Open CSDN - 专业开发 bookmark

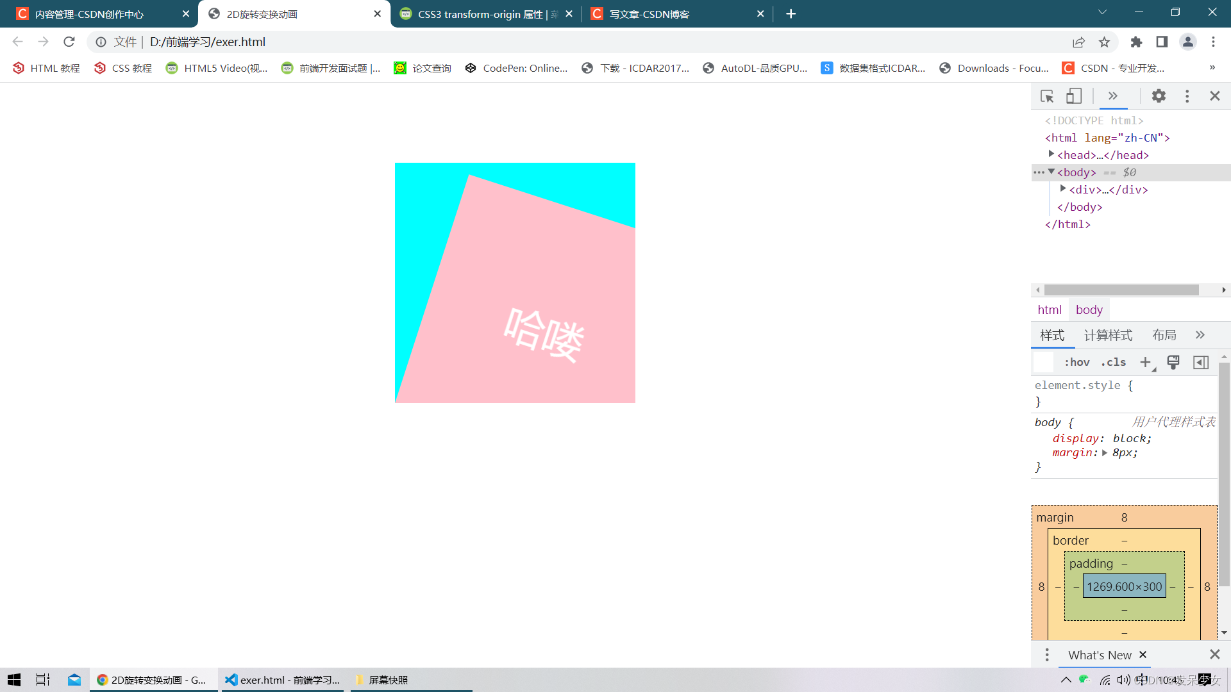pos(1114,69)
